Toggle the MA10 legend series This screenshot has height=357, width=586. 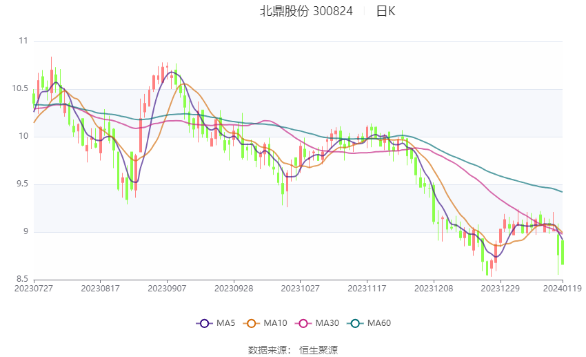point(265,323)
